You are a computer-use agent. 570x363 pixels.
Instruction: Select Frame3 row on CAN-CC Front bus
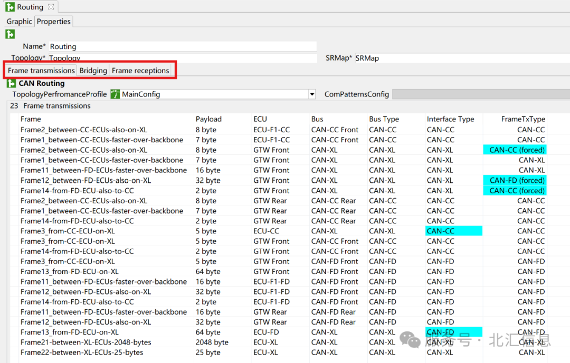click(279, 241)
